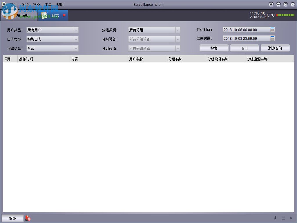The height and width of the screenshot is (223, 297).
Task: Switch to the 控制面板 tab
Action: pos(19,15)
